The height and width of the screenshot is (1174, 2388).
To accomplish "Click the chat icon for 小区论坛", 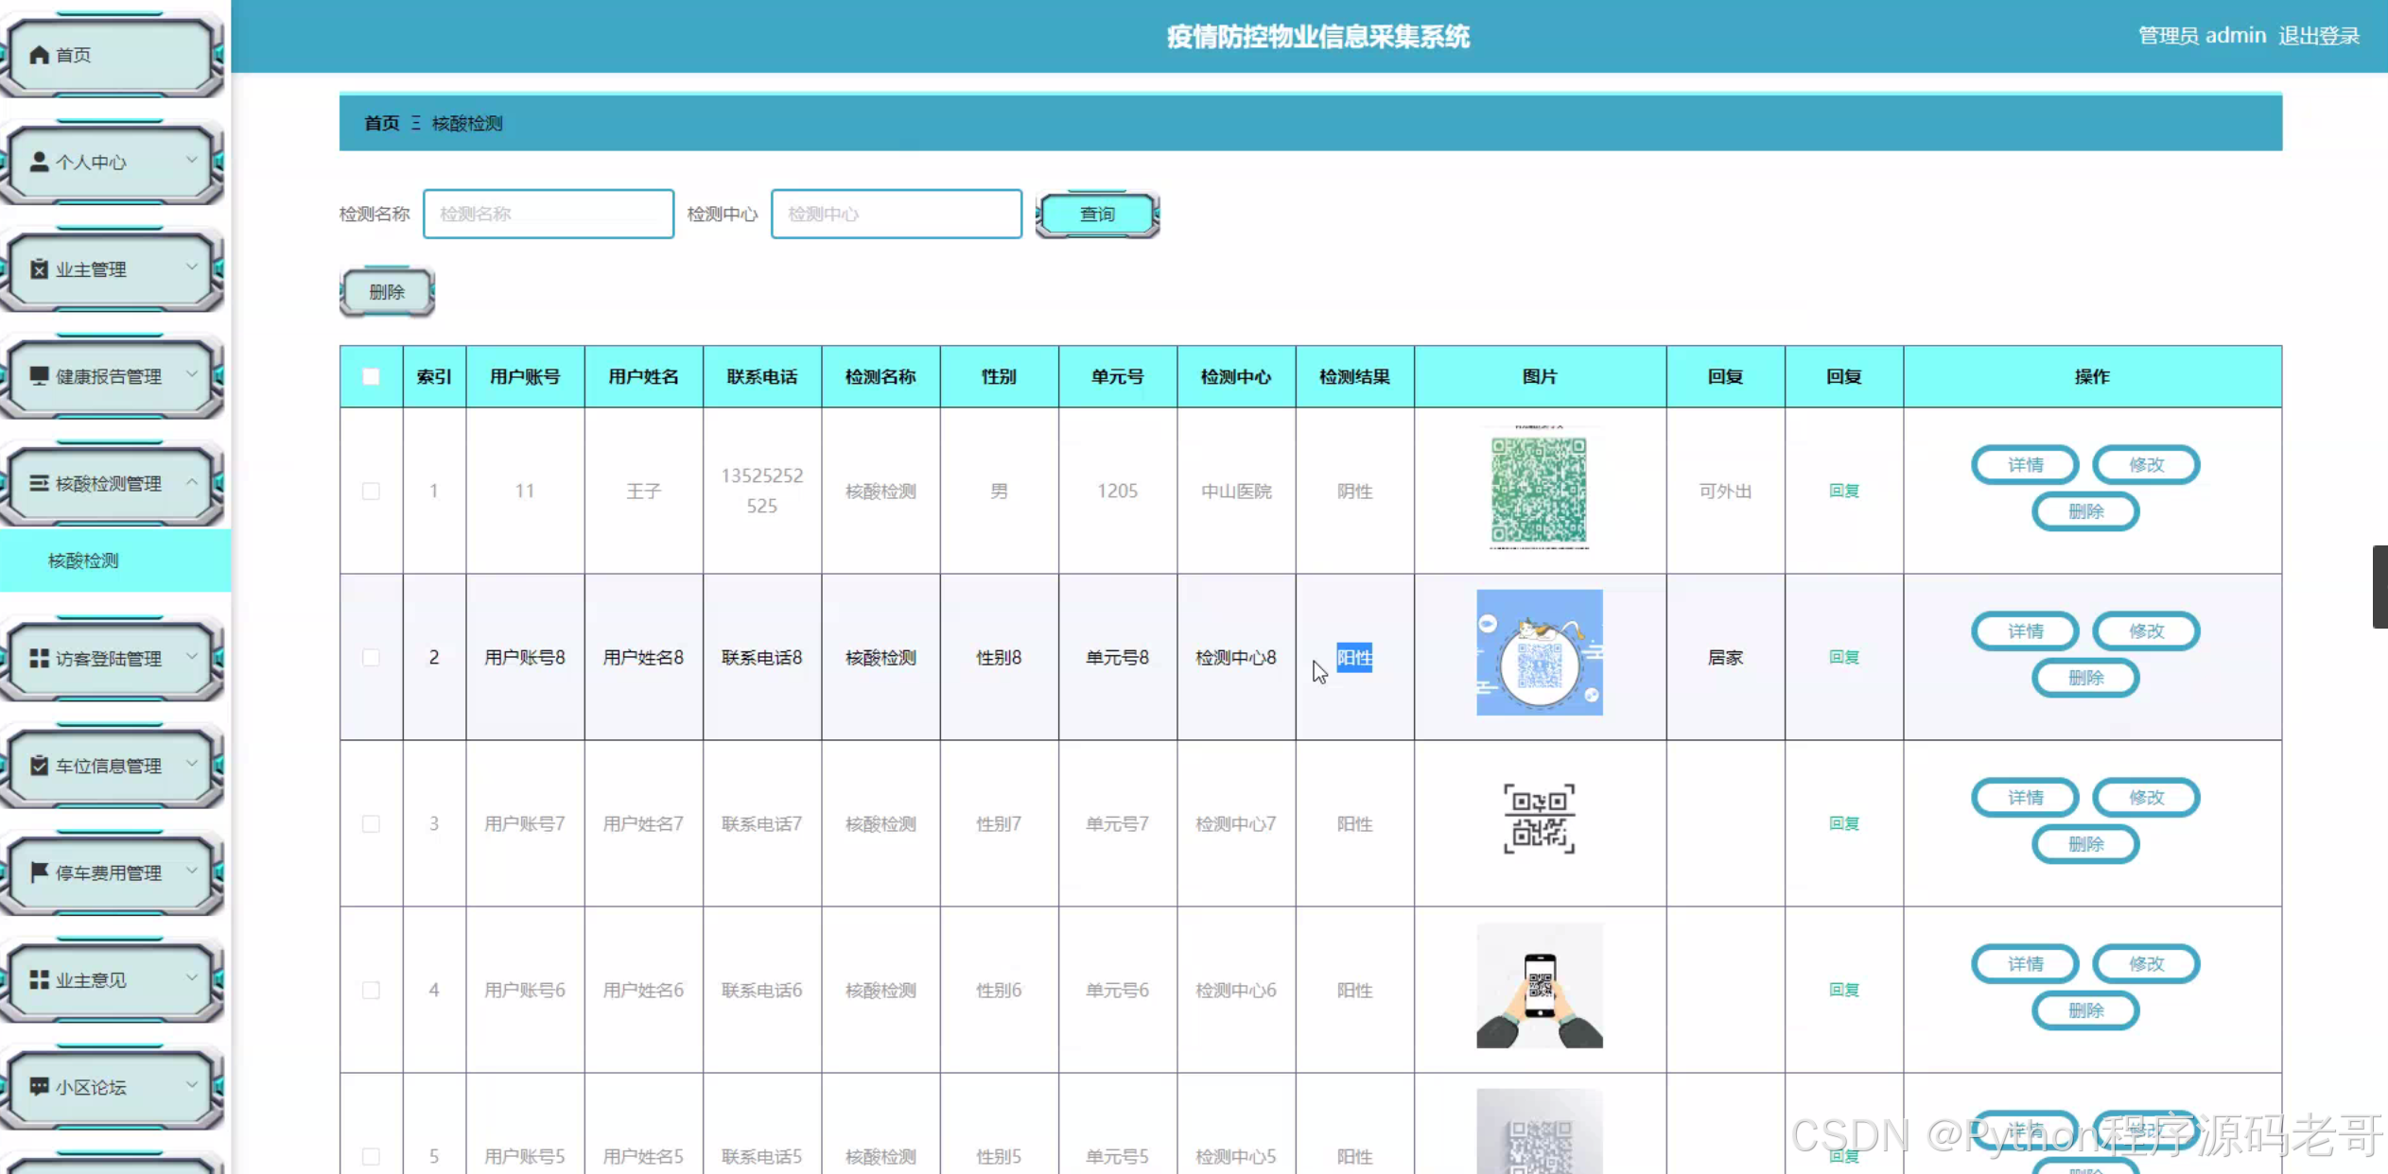I will click(x=39, y=1086).
